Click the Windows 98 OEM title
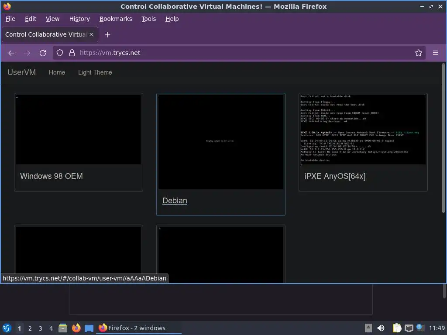 click(52, 176)
